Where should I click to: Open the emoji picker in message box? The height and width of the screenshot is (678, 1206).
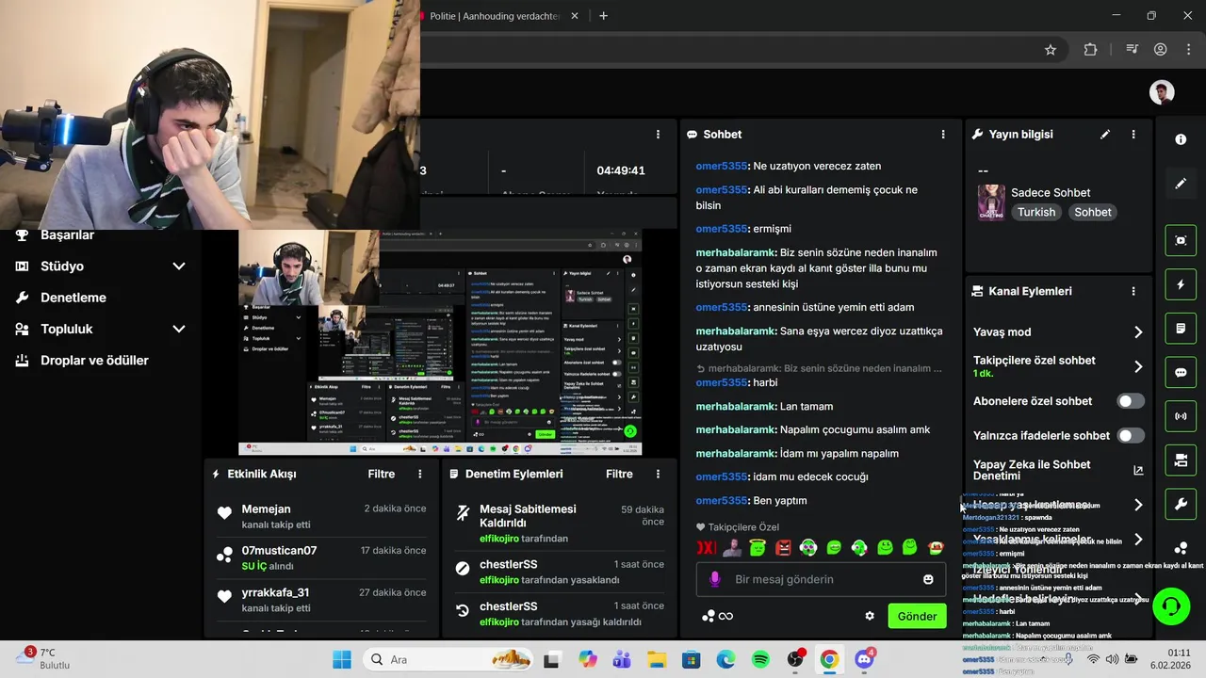[x=928, y=579]
